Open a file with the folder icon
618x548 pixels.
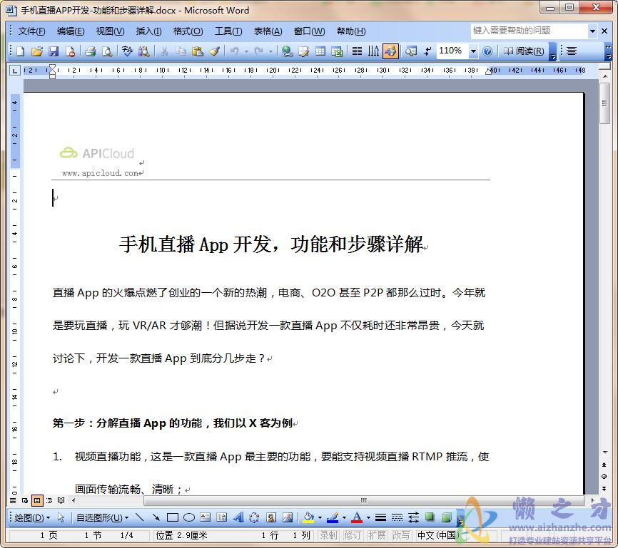(37, 51)
